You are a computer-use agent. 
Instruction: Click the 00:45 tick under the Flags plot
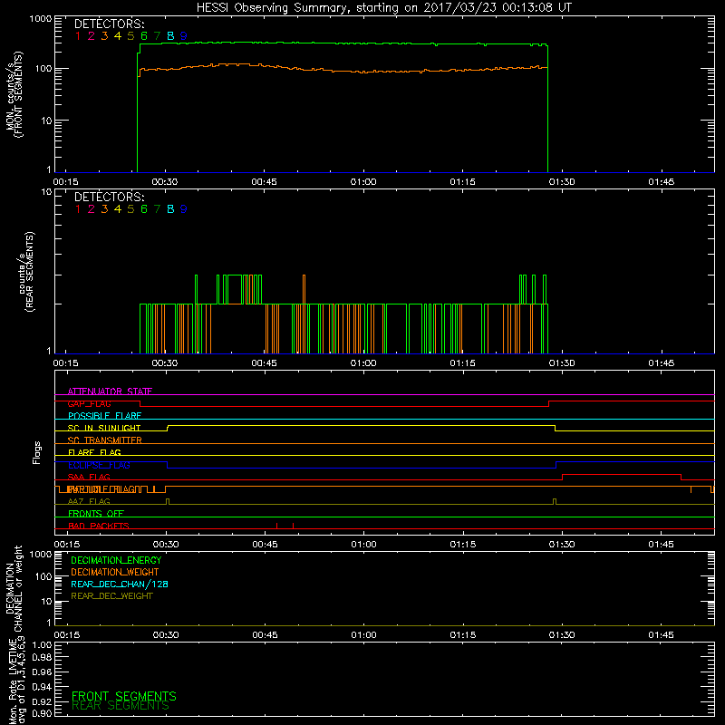click(x=265, y=545)
